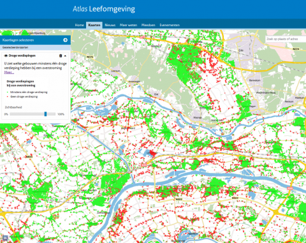Open the Meedoen menu item

tap(149, 25)
